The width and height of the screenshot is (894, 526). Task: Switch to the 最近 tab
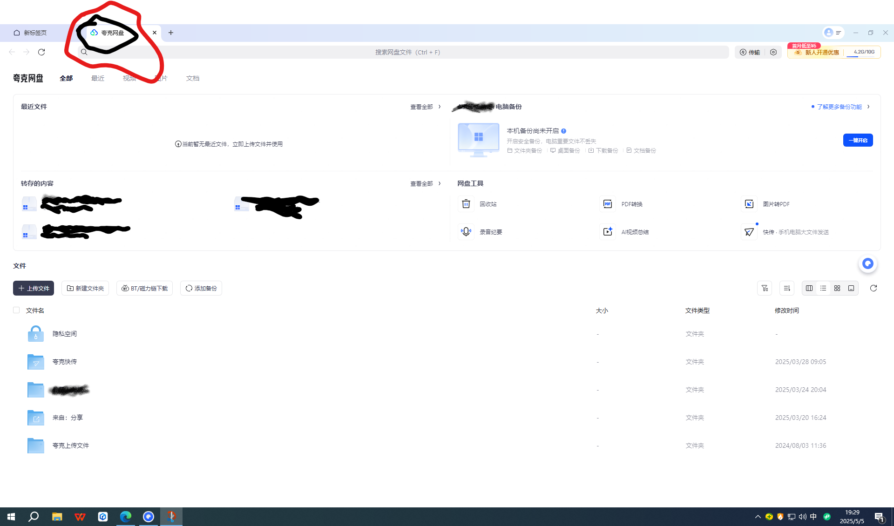point(98,78)
